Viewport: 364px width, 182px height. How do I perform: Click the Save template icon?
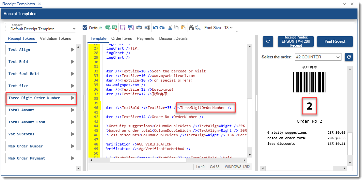123,28
